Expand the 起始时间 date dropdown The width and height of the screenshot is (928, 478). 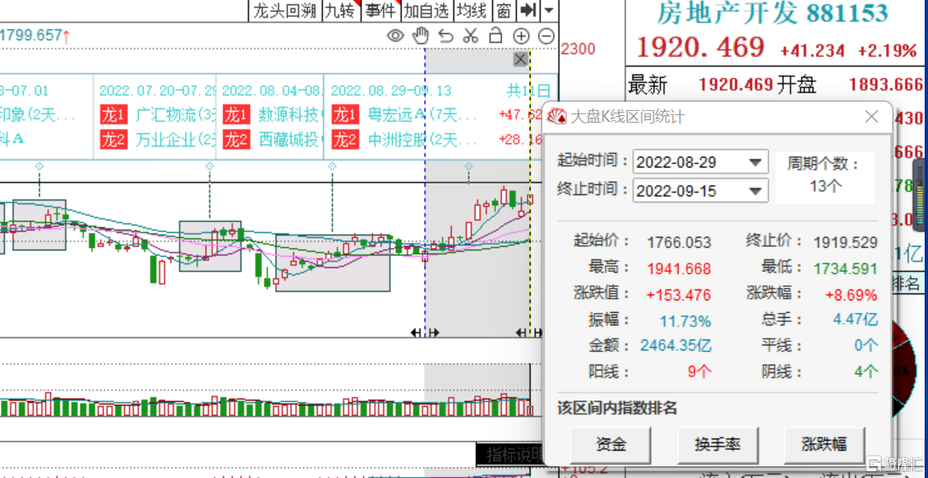[755, 162]
